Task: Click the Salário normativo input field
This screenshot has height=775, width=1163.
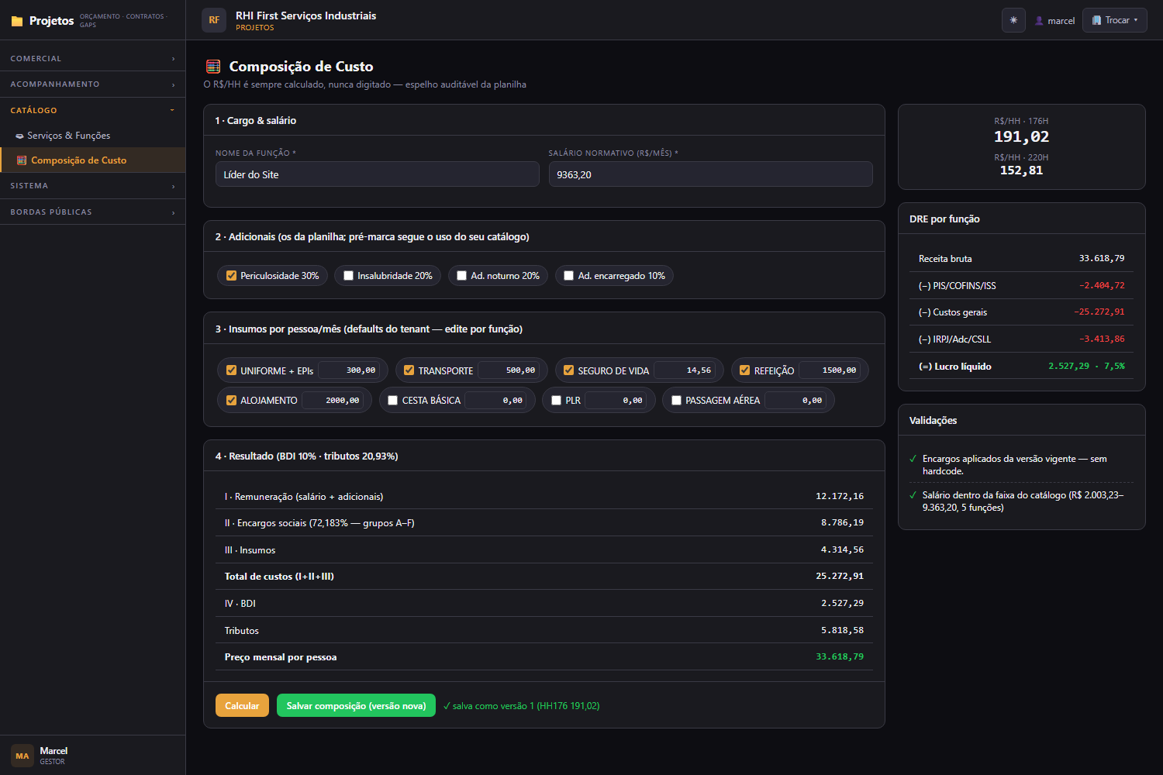Action: point(710,174)
